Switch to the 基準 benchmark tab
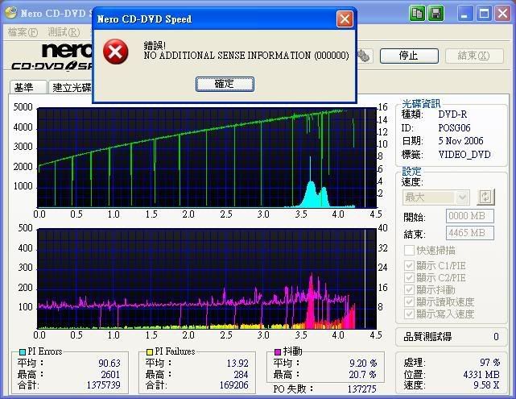 point(28,87)
